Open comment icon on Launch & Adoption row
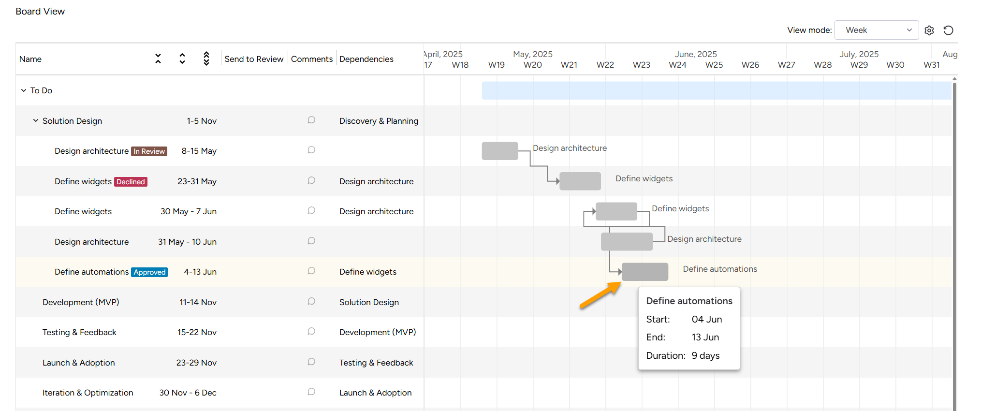This screenshot has width=981, height=411. point(311,362)
